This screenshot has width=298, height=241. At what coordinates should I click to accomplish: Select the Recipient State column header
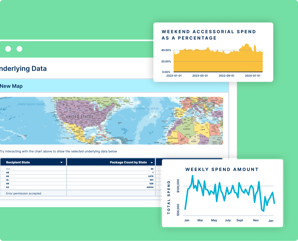(33, 162)
